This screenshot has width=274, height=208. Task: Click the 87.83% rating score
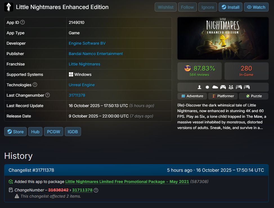(x=204, y=68)
